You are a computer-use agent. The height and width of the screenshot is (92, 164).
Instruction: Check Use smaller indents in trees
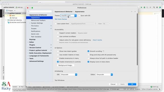(x=58, y=55)
